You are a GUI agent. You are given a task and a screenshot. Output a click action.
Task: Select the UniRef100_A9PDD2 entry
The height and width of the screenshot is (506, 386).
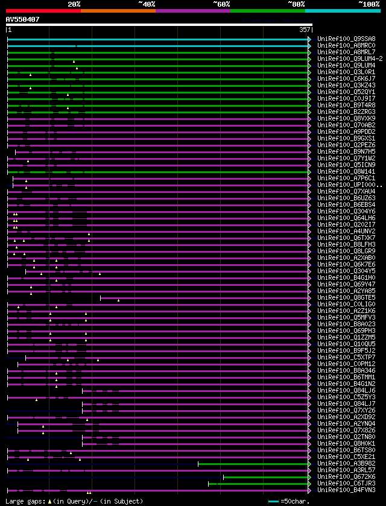[346, 132]
